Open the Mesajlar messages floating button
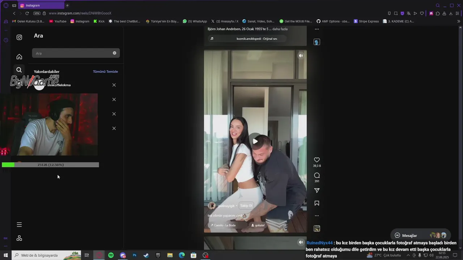The height and width of the screenshot is (260, 463). [420, 235]
